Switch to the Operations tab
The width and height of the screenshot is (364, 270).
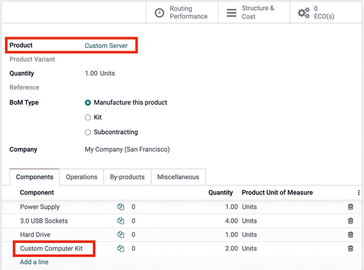click(x=81, y=177)
